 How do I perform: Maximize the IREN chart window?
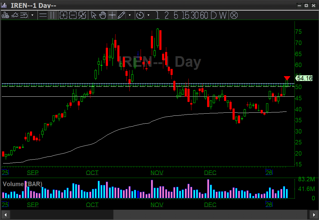click(x=306, y=5)
